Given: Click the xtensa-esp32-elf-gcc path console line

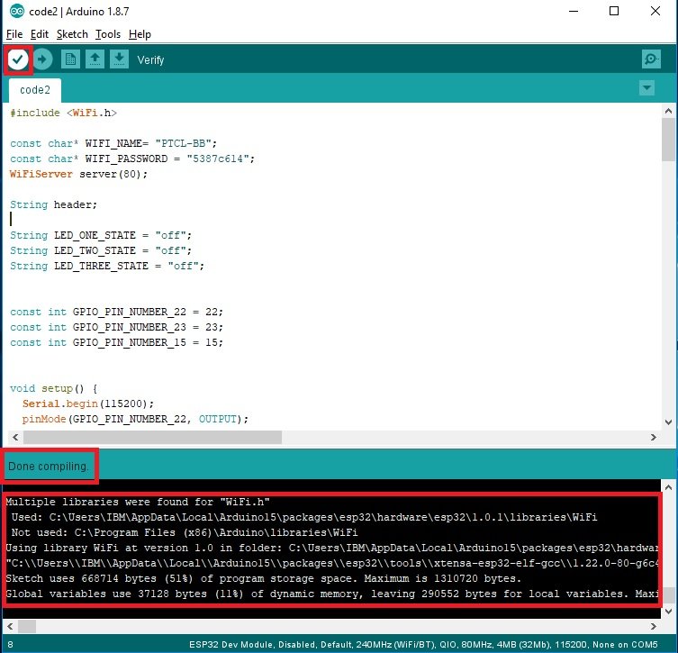Looking at the screenshot, I should click(x=331, y=563).
